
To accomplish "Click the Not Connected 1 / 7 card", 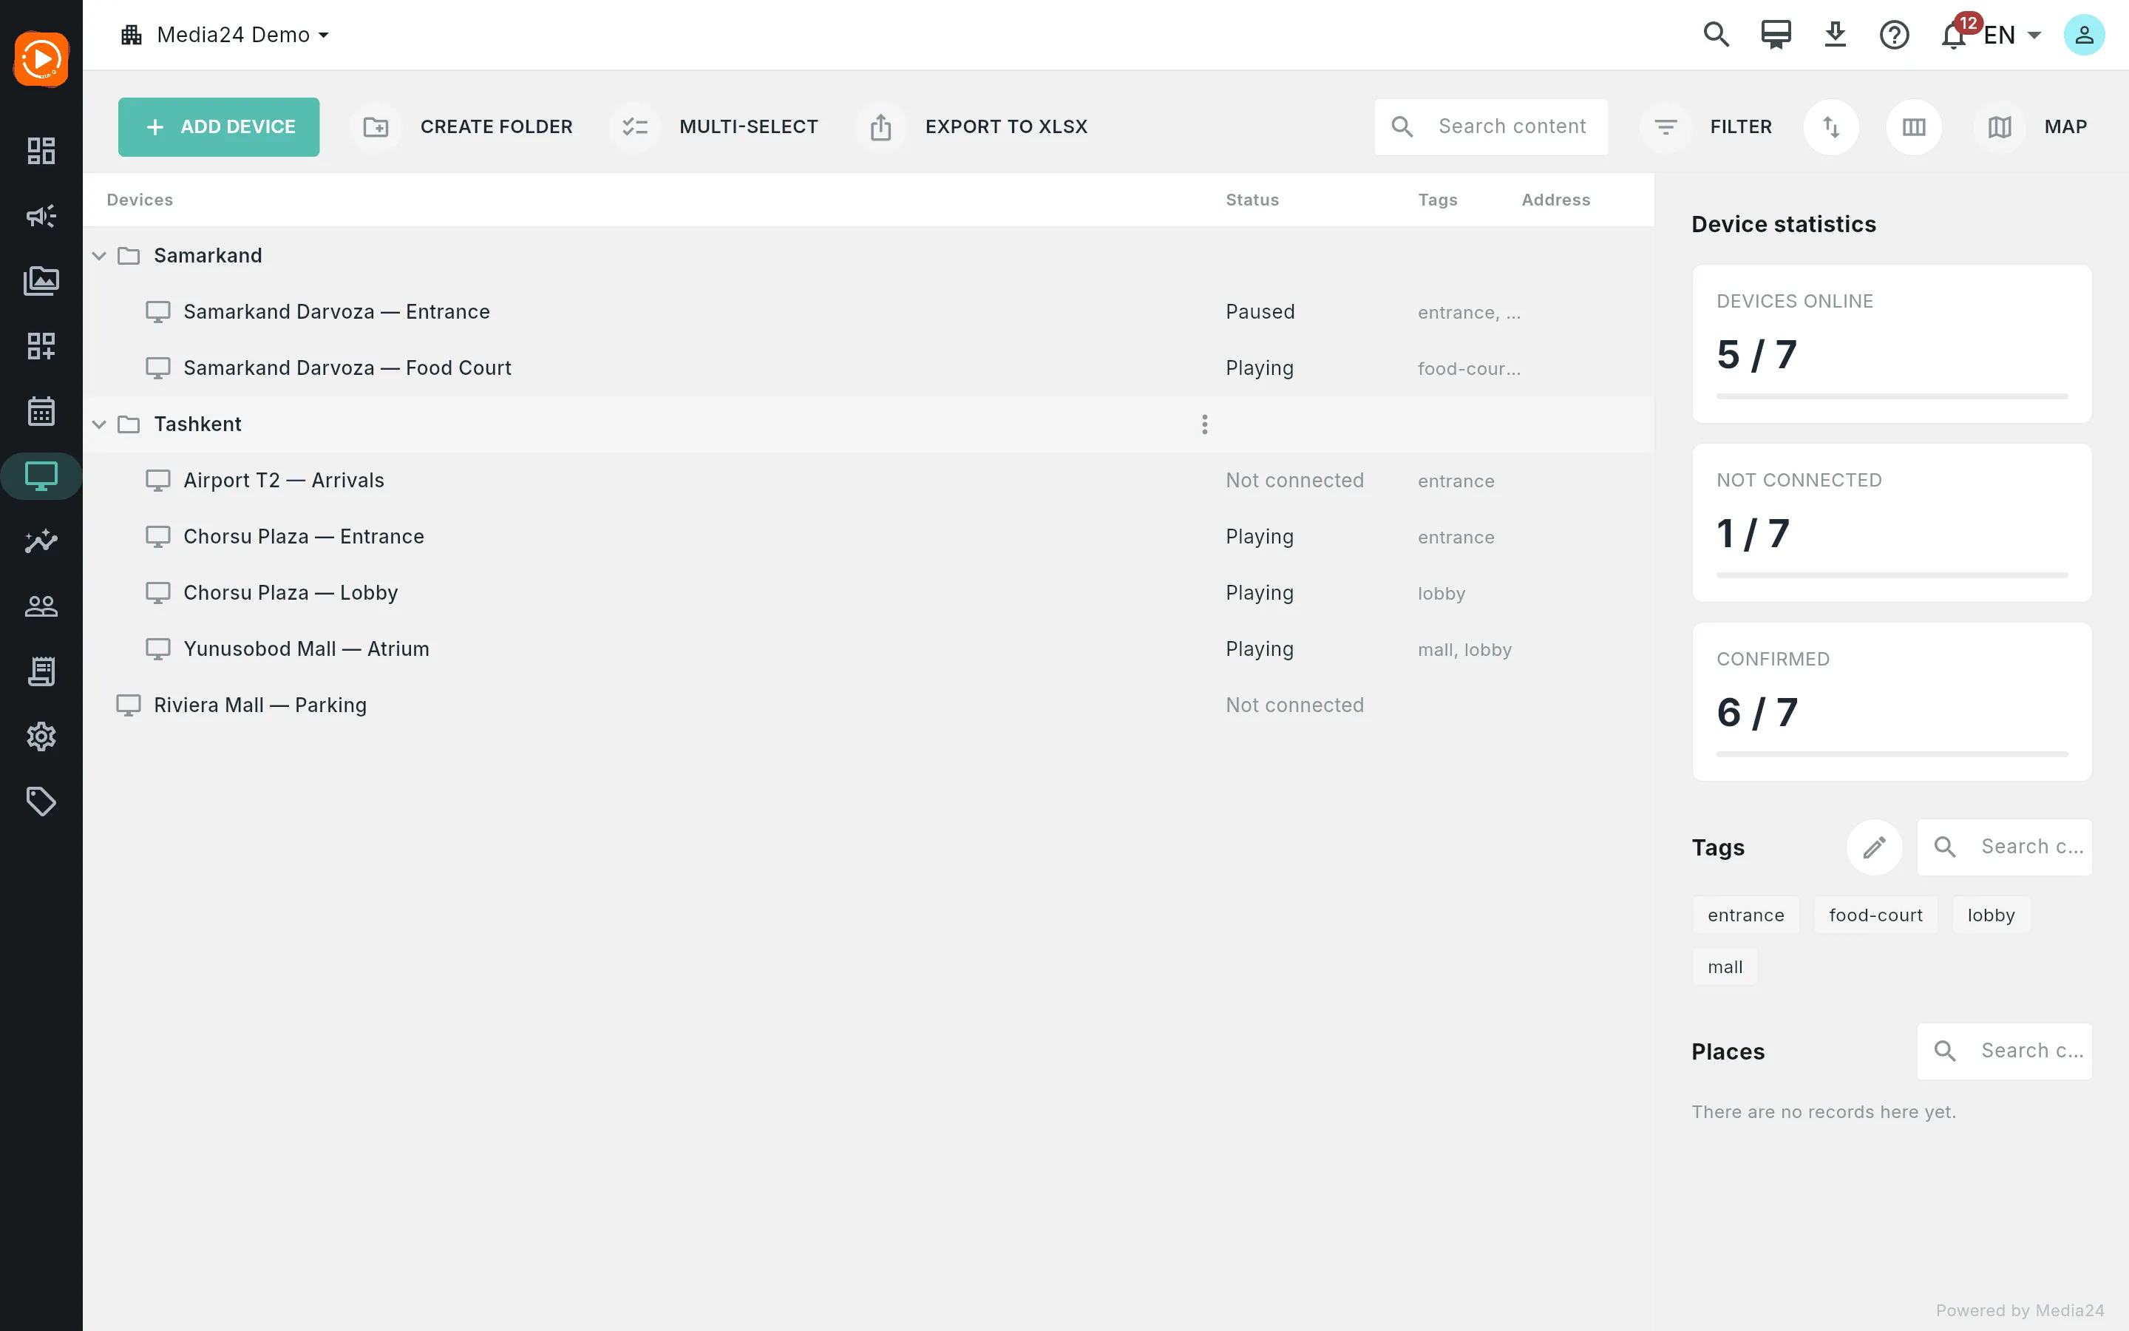I will [x=1892, y=523].
